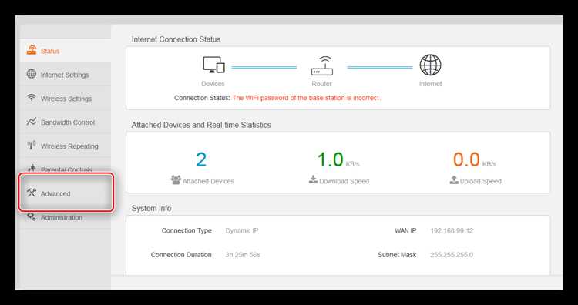Click the Internet globe icon in diagram
Image resolution: width=578 pixels, height=305 pixels.
430,65
